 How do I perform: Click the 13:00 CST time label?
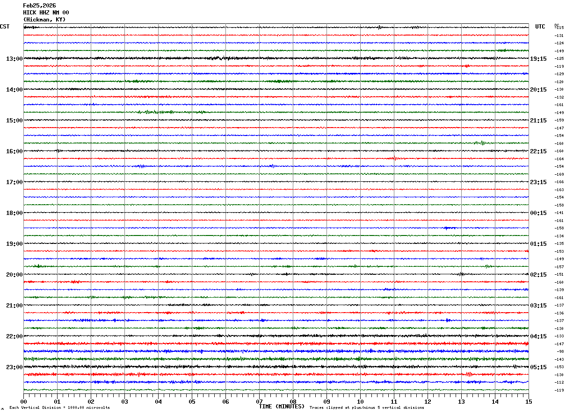point(15,59)
